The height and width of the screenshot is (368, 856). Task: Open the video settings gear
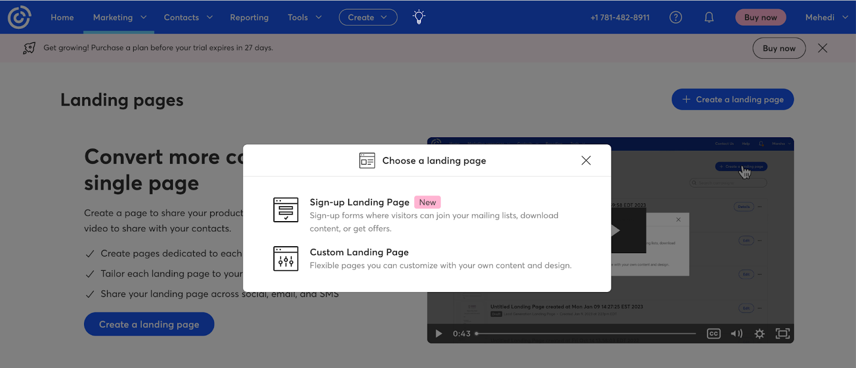pos(759,333)
